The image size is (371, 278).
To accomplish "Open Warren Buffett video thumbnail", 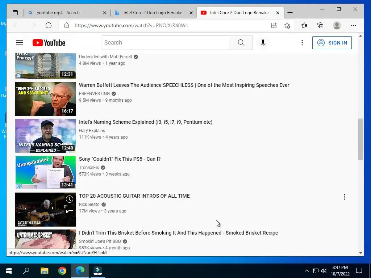I will click(x=46, y=99).
